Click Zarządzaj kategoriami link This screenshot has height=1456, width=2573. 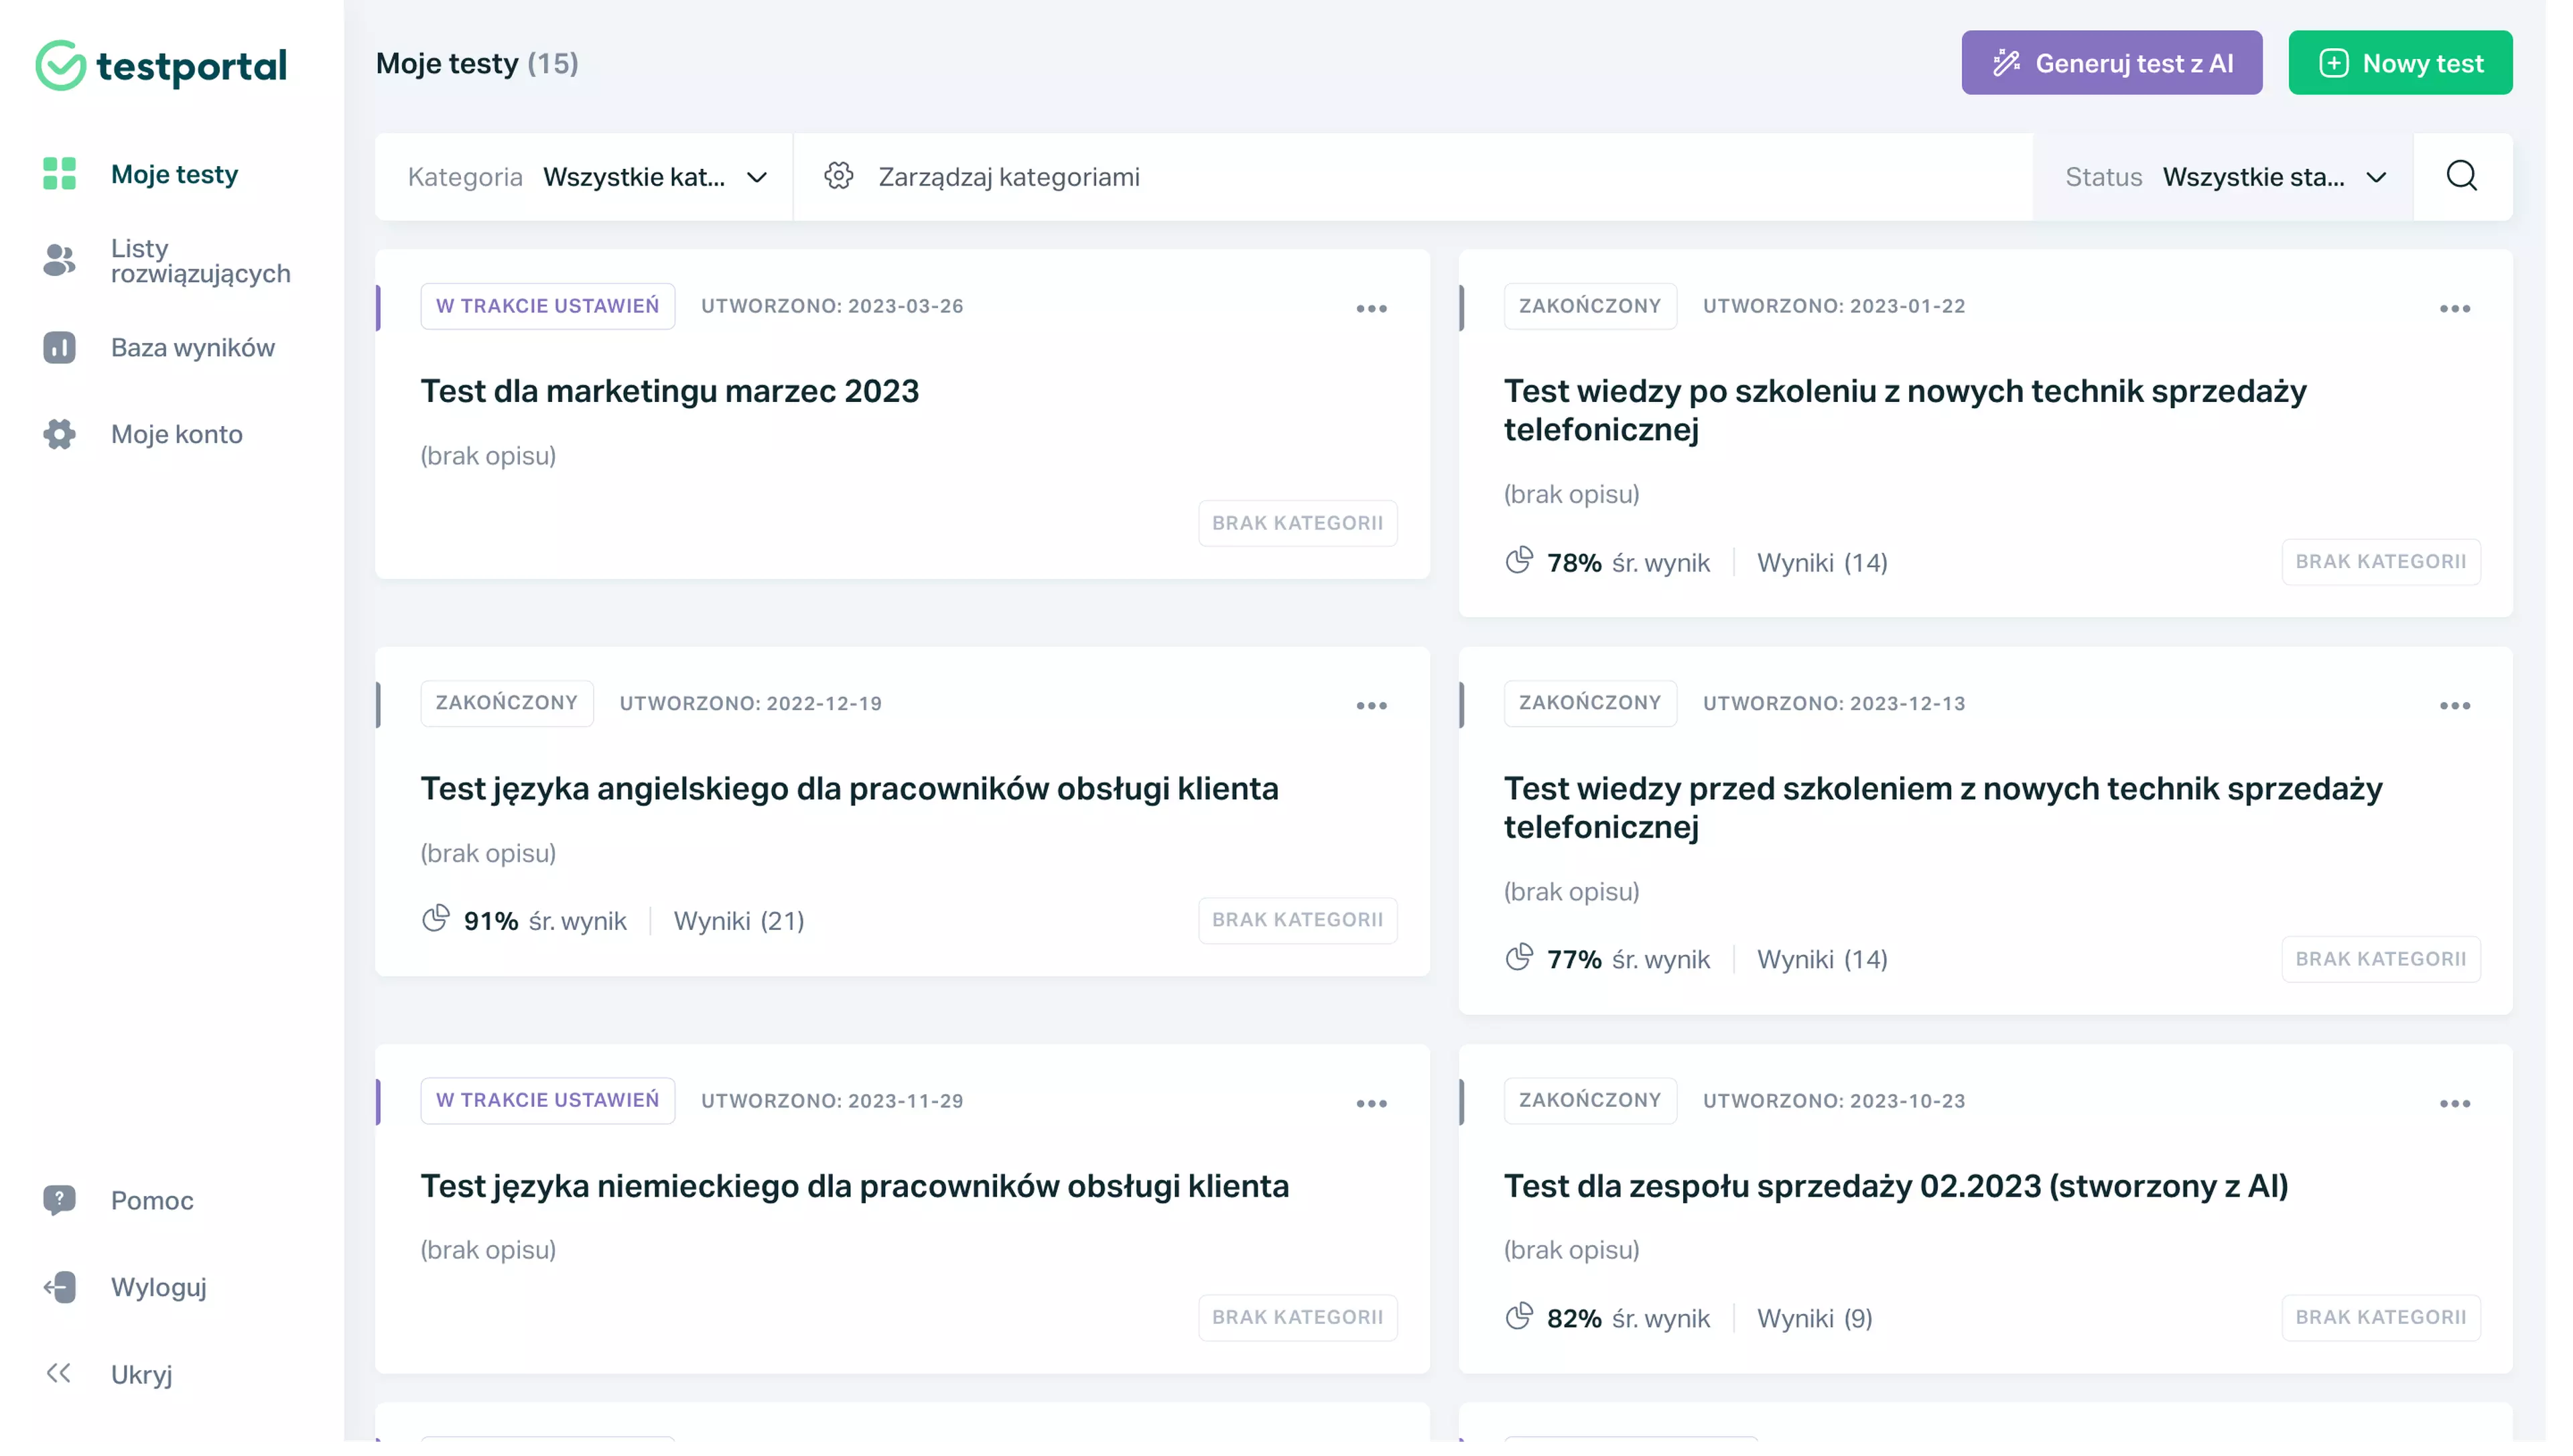point(1010,177)
